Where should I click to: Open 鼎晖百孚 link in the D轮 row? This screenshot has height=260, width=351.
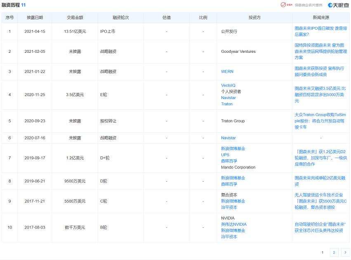click(229, 184)
